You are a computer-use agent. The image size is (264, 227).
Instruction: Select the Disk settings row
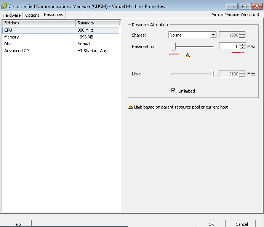click(61, 44)
